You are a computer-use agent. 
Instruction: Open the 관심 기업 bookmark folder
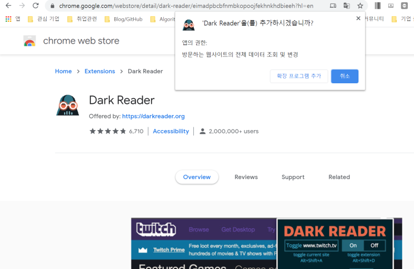click(43, 19)
